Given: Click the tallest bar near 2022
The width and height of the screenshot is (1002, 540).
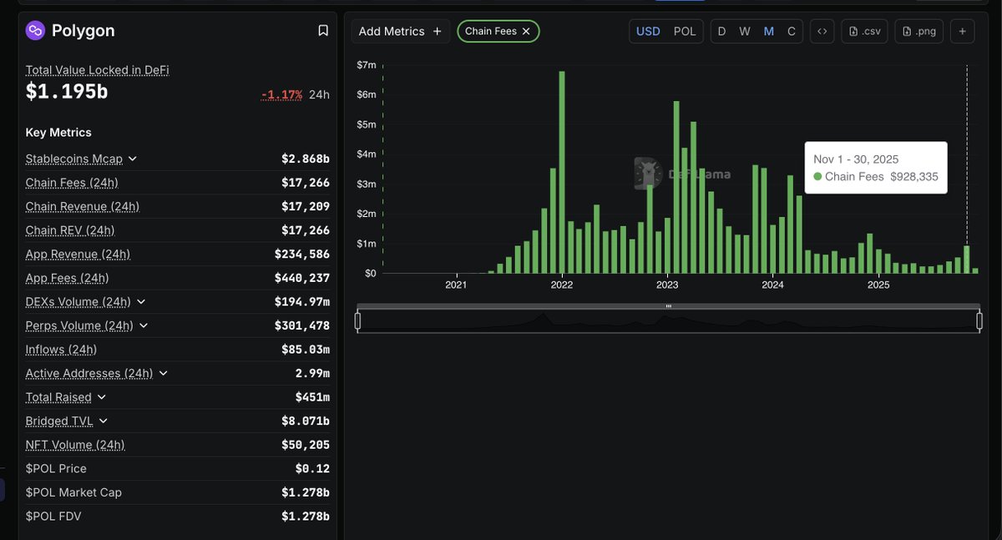Looking at the screenshot, I should click(562, 172).
